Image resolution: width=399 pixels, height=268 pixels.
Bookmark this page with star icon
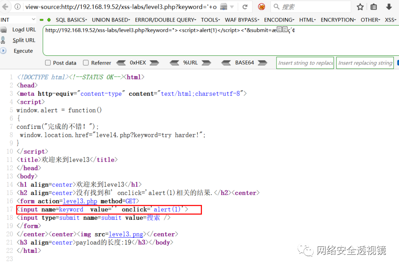click(x=360, y=7)
